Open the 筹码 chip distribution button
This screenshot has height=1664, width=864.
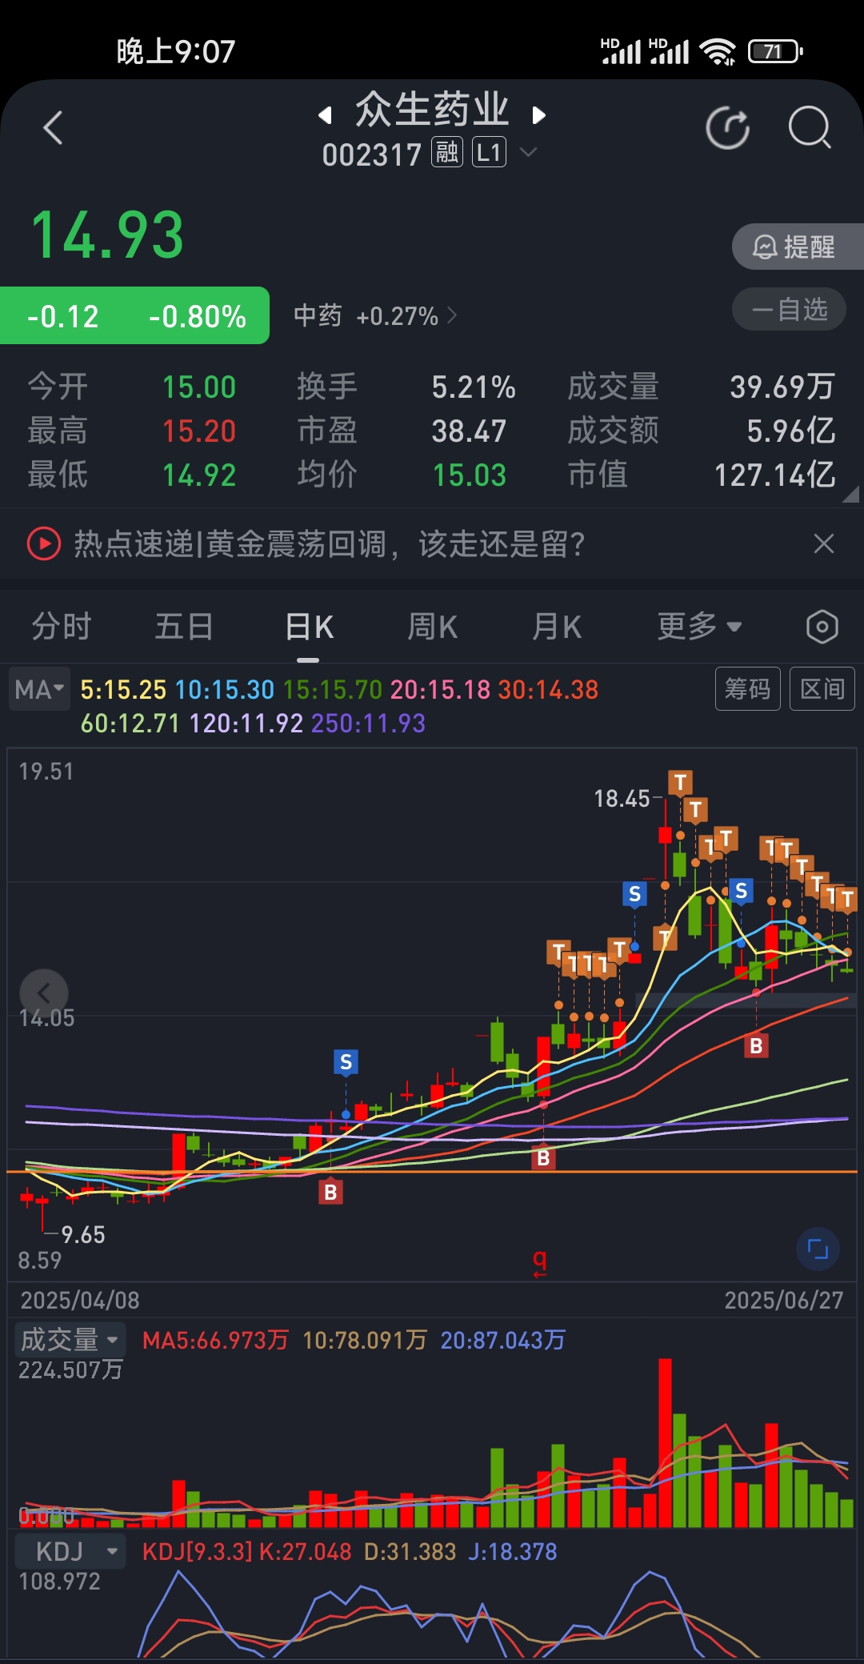point(747,688)
